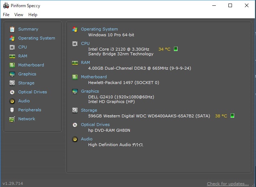Click the Sandy Bridge 32nm Technology text
This screenshot has height=187, width=256.
(x=121, y=54)
